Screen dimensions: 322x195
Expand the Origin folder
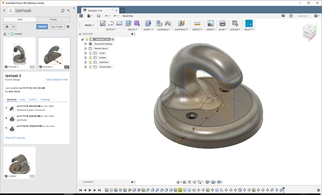click(x=86, y=53)
